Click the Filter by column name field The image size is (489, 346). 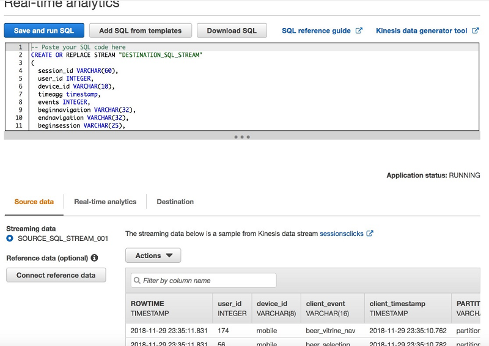[x=204, y=281]
